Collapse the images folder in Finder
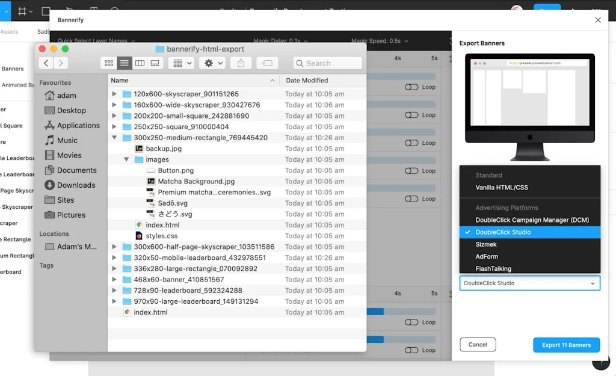The width and height of the screenshot is (616, 376). pos(125,159)
